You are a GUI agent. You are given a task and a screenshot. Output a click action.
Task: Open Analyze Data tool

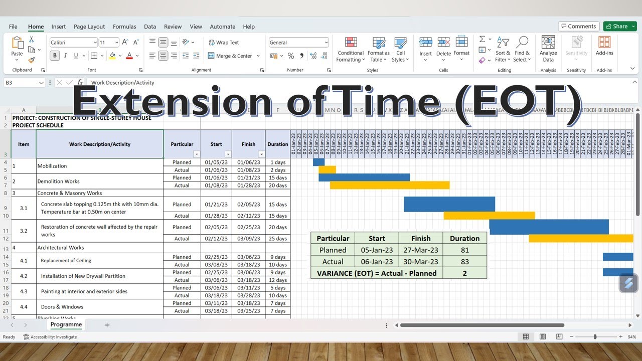coord(548,49)
